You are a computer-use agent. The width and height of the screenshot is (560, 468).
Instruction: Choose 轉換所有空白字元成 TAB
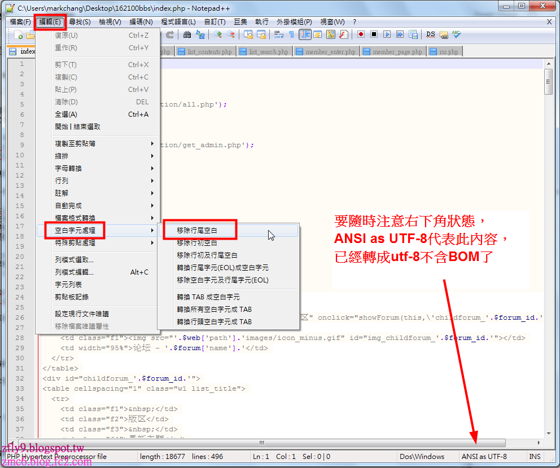[229, 309]
